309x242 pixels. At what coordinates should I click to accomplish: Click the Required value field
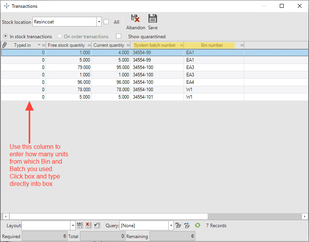click(44, 236)
